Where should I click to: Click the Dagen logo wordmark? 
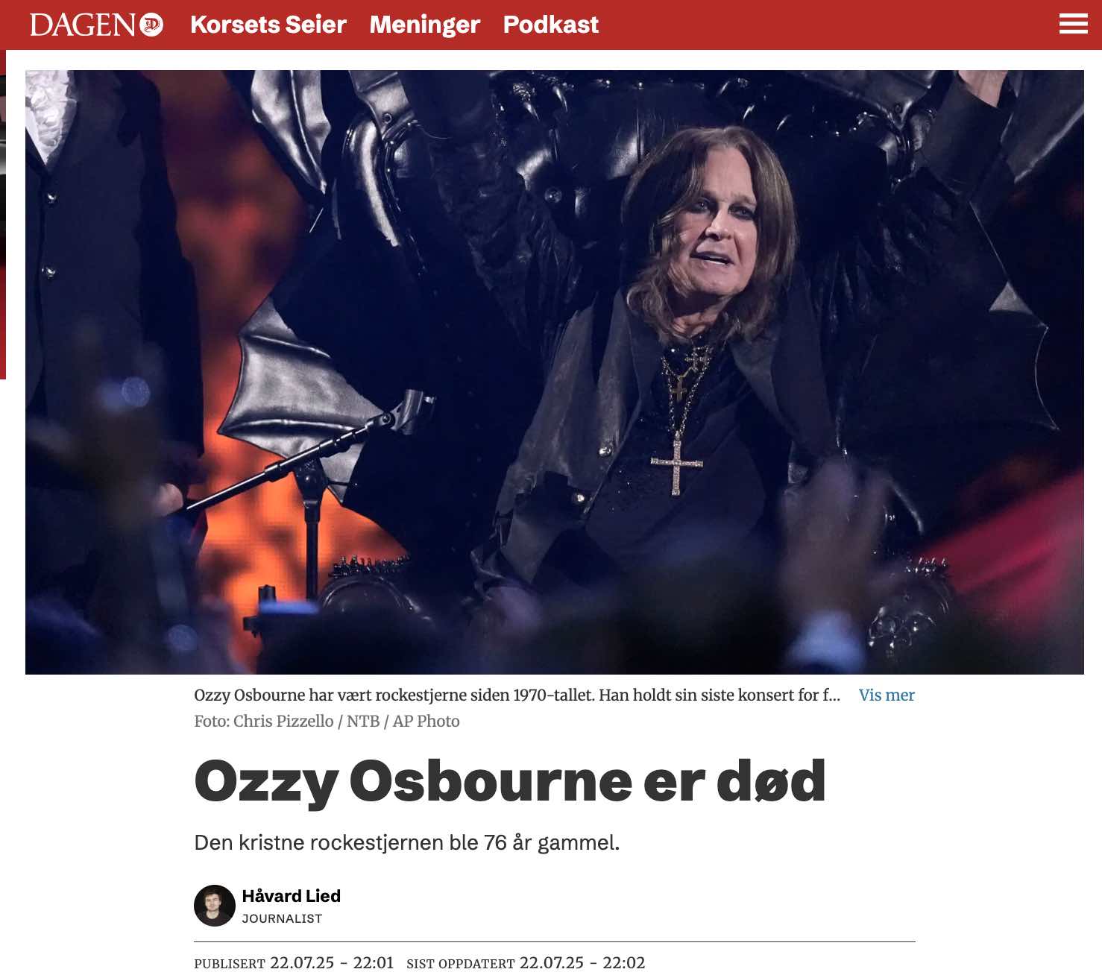click(x=83, y=25)
